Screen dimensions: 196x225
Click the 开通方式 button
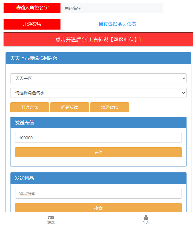click(x=30, y=107)
